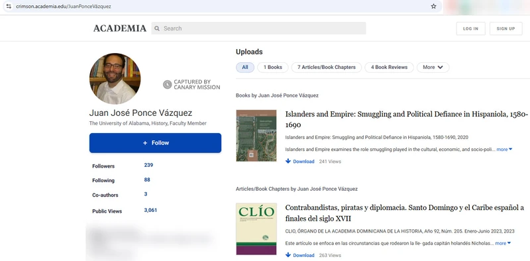Click the name Juan José Ponce Vázquez heading
Screen dimensions: 530x261
tap(140, 113)
